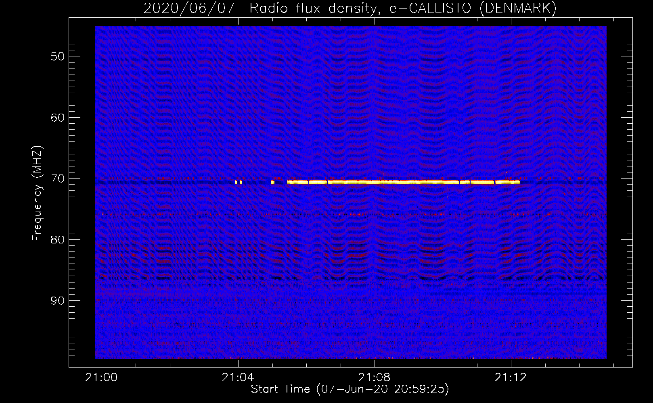This screenshot has height=403, width=653.
Task: Click the 90 frequency tick label
Action: coord(58,301)
